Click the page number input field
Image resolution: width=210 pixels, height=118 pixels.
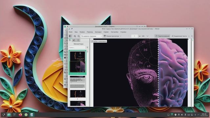(x=134, y=36)
